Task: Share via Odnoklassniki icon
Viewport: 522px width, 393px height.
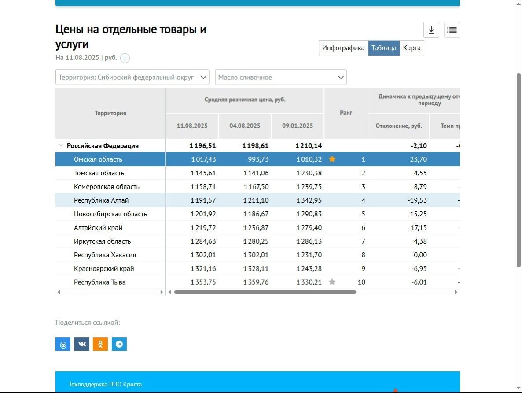Action: [x=100, y=344]
